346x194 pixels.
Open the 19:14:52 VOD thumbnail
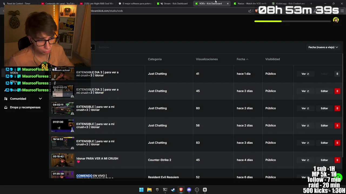(x=63, y=143)
